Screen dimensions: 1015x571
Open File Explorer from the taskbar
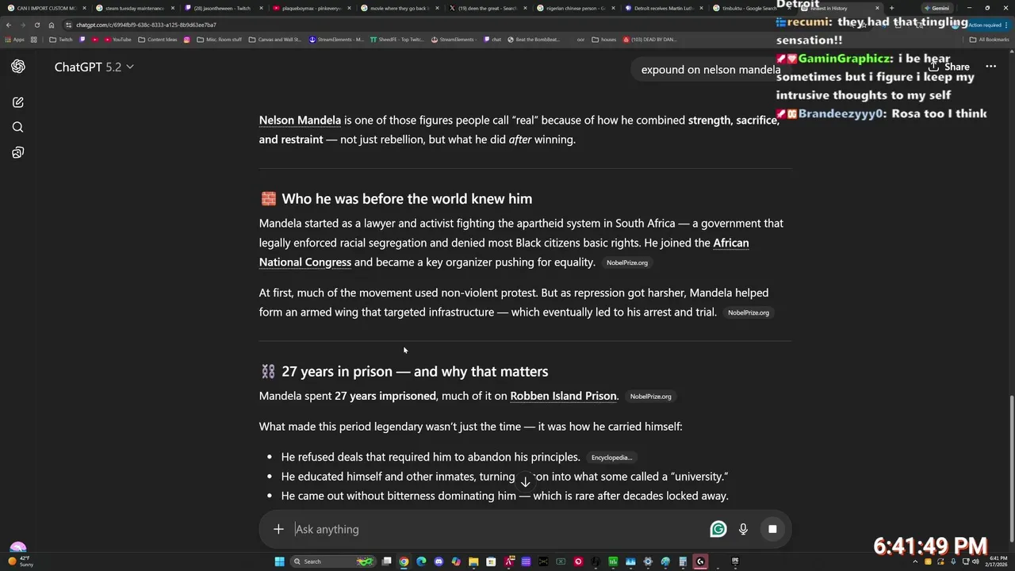(473, 561)
